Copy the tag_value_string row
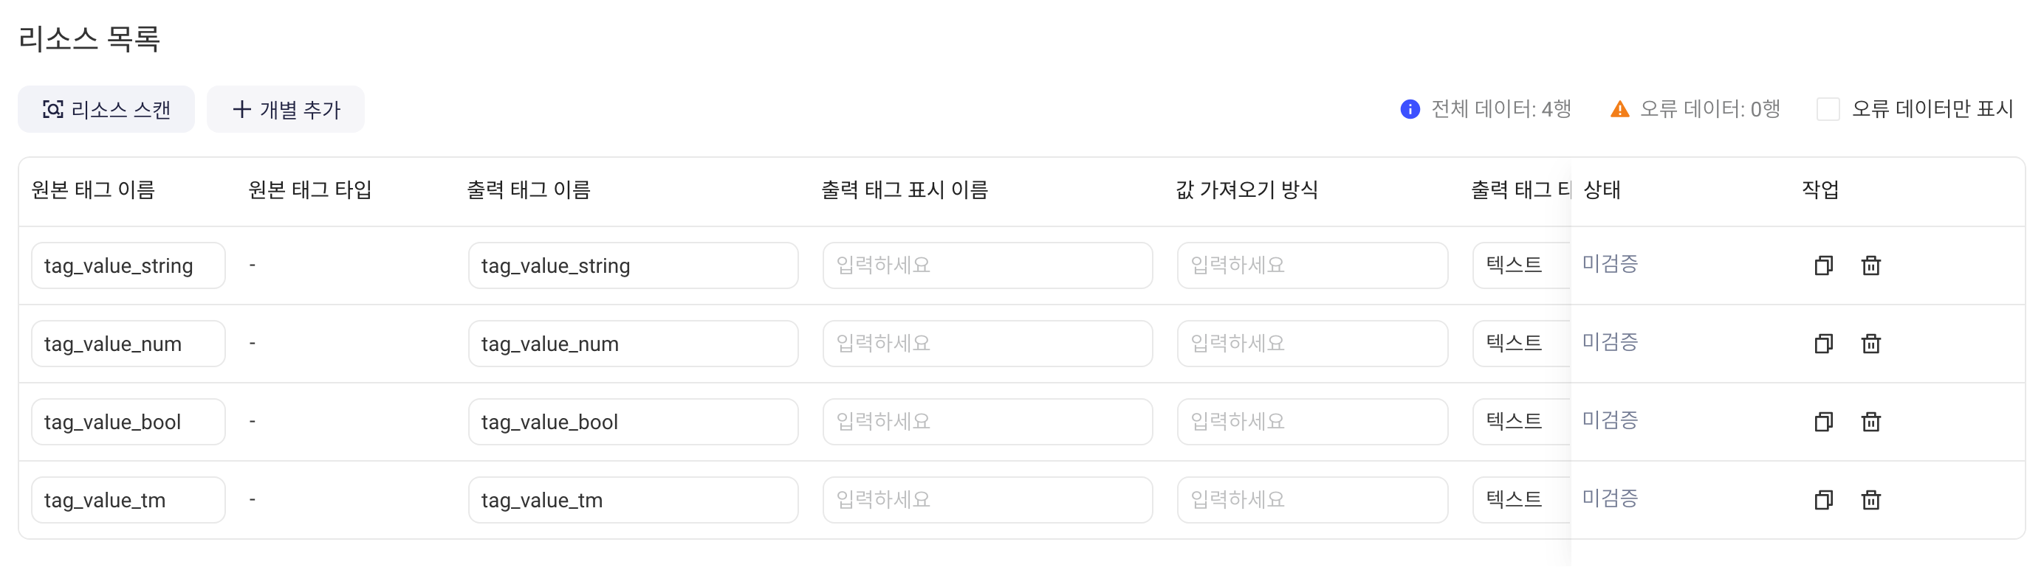 [x=1822, y=265]
